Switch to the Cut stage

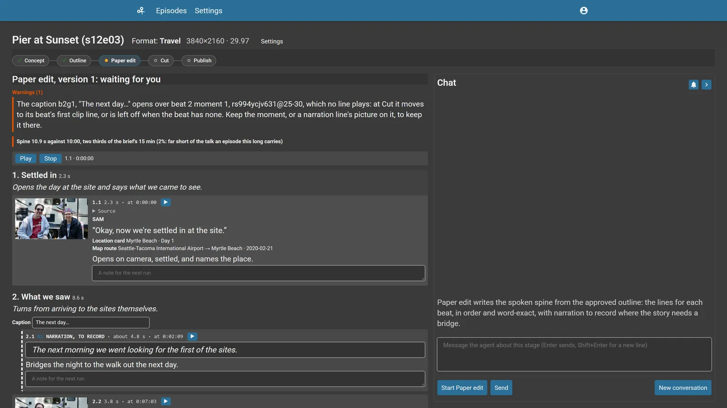[161, 60]
